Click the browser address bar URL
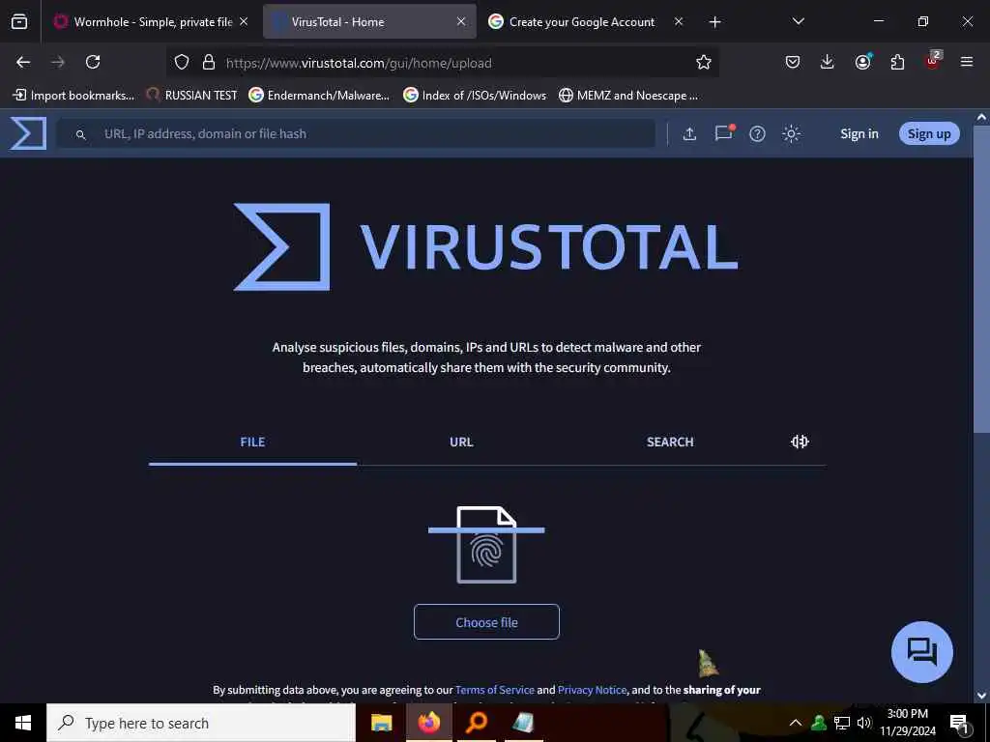The width and height of the screenshot is (990, 742). (359, 63)
